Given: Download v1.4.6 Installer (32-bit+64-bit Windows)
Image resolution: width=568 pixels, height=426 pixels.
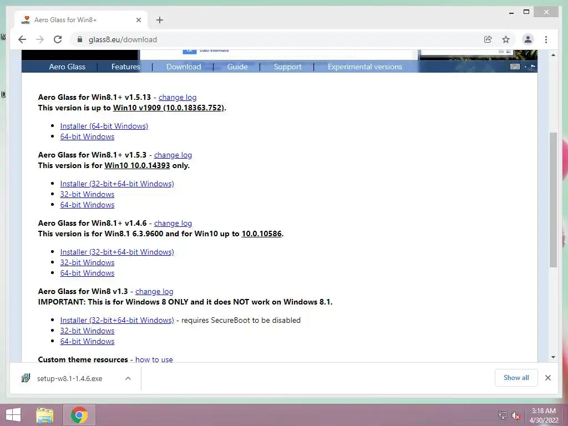Looking at the screenshot, I should pyautogui.click(x=117, y=252).
